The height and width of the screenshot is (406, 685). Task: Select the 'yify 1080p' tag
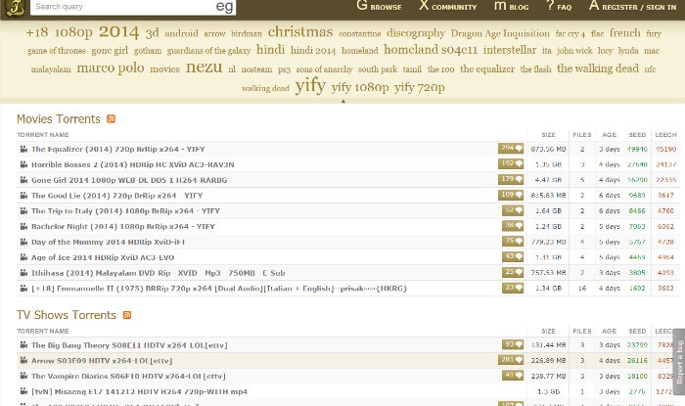pyautogui.click(x=360, y=87)
